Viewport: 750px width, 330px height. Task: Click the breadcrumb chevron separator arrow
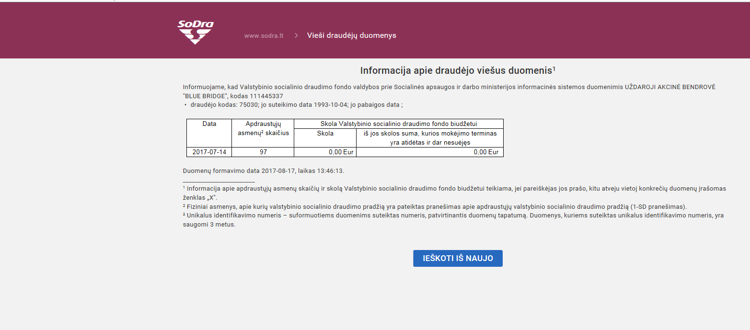tap(296, 36)
